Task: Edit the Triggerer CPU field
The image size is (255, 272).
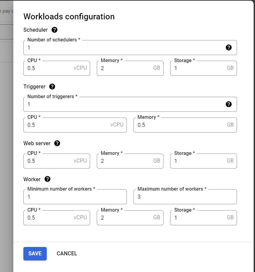Action: (x=67, y=125)
